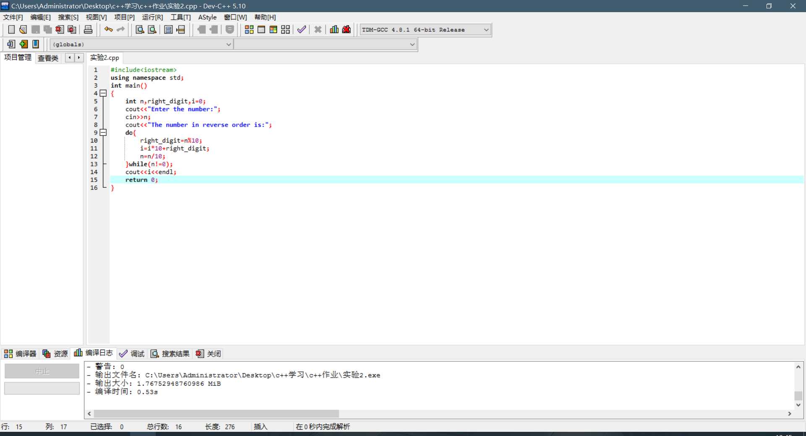Image resolution: width=806 pixels, height=436 pixels.
Task: Click compile log scroll right arrow
Action: (x=790, y=413)
